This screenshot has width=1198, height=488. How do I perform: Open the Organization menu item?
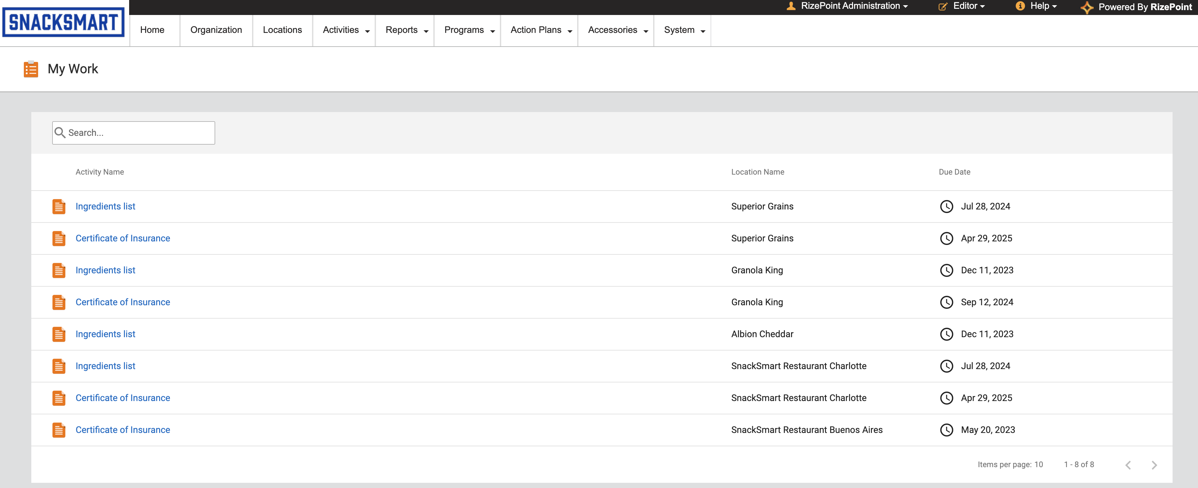216,30
